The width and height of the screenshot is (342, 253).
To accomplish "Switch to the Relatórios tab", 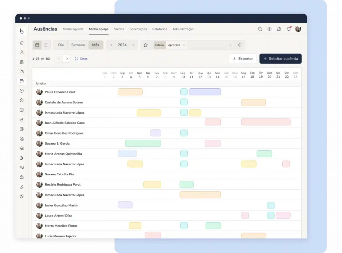I will pos(160,29).
